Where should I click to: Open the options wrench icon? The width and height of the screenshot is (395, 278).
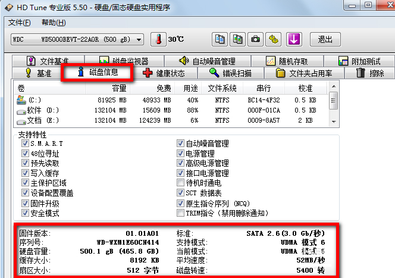click(x=273, y=39)
